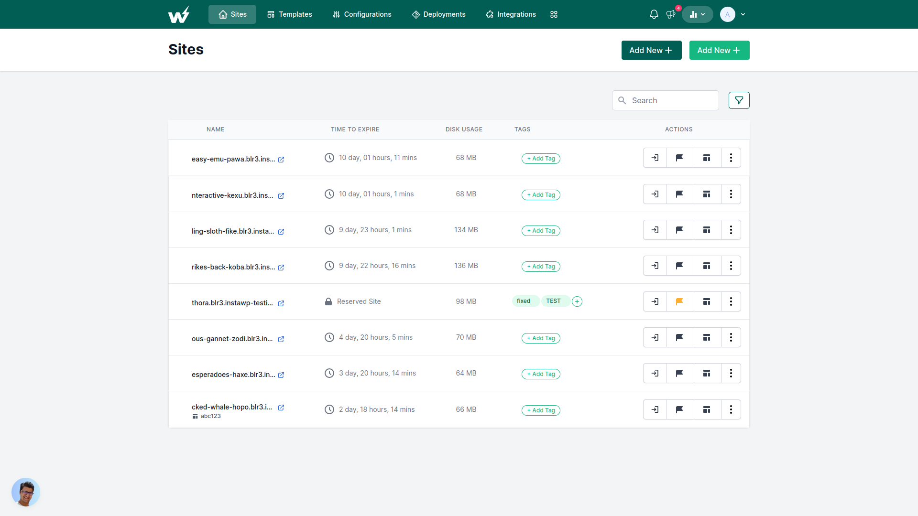Click the dark green Add New button
The image size is (918, 516).
point(652,50)
